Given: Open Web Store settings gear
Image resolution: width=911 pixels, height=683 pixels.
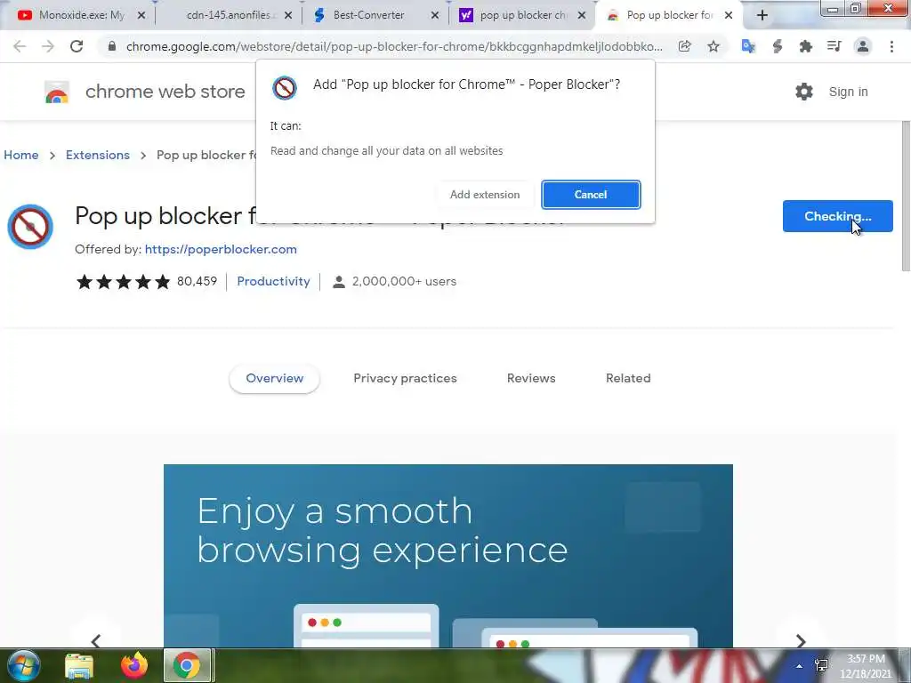Looking at the screenshot, I should pos(804,92).
